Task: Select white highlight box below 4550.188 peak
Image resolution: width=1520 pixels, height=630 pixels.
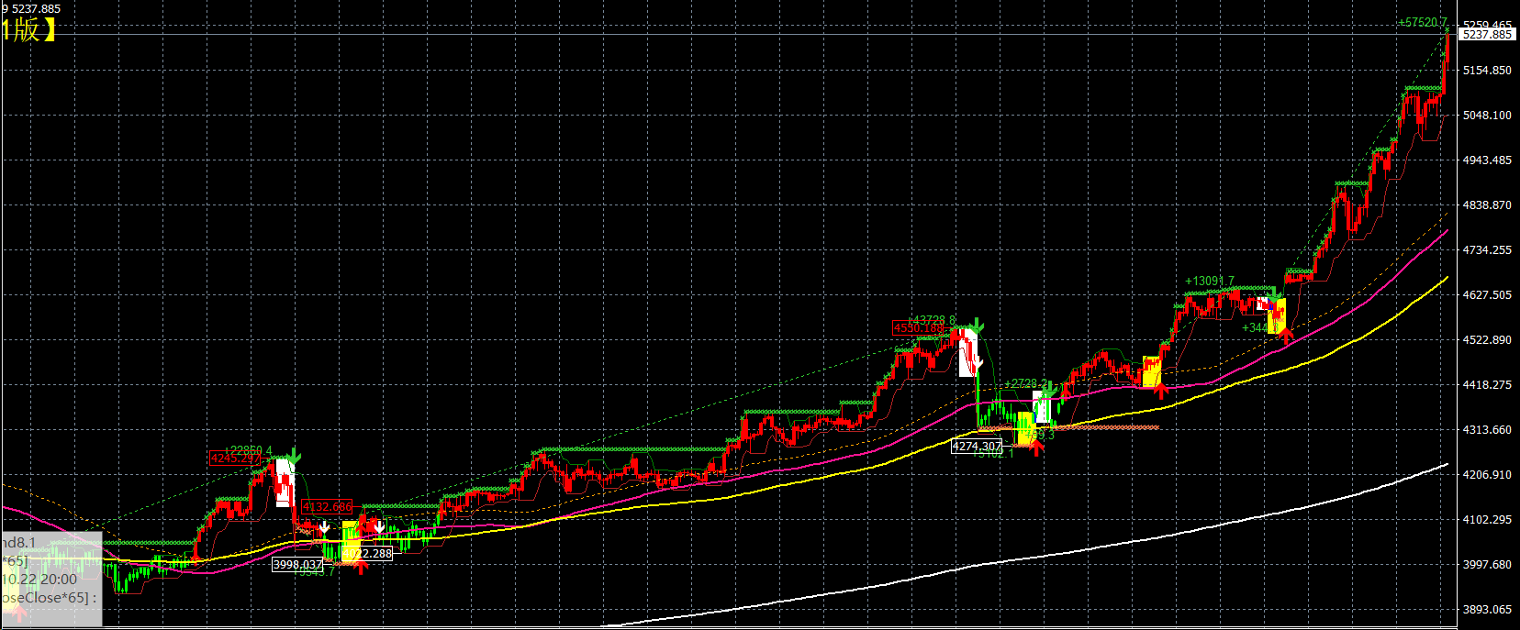Action: tap(967, 353)
